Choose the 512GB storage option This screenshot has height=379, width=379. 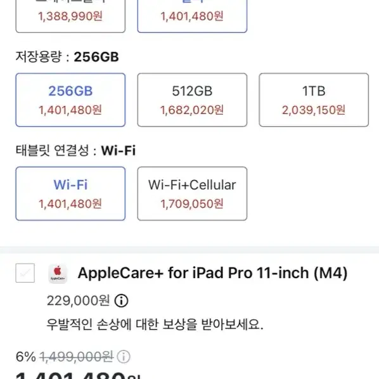tap(192, 100)
